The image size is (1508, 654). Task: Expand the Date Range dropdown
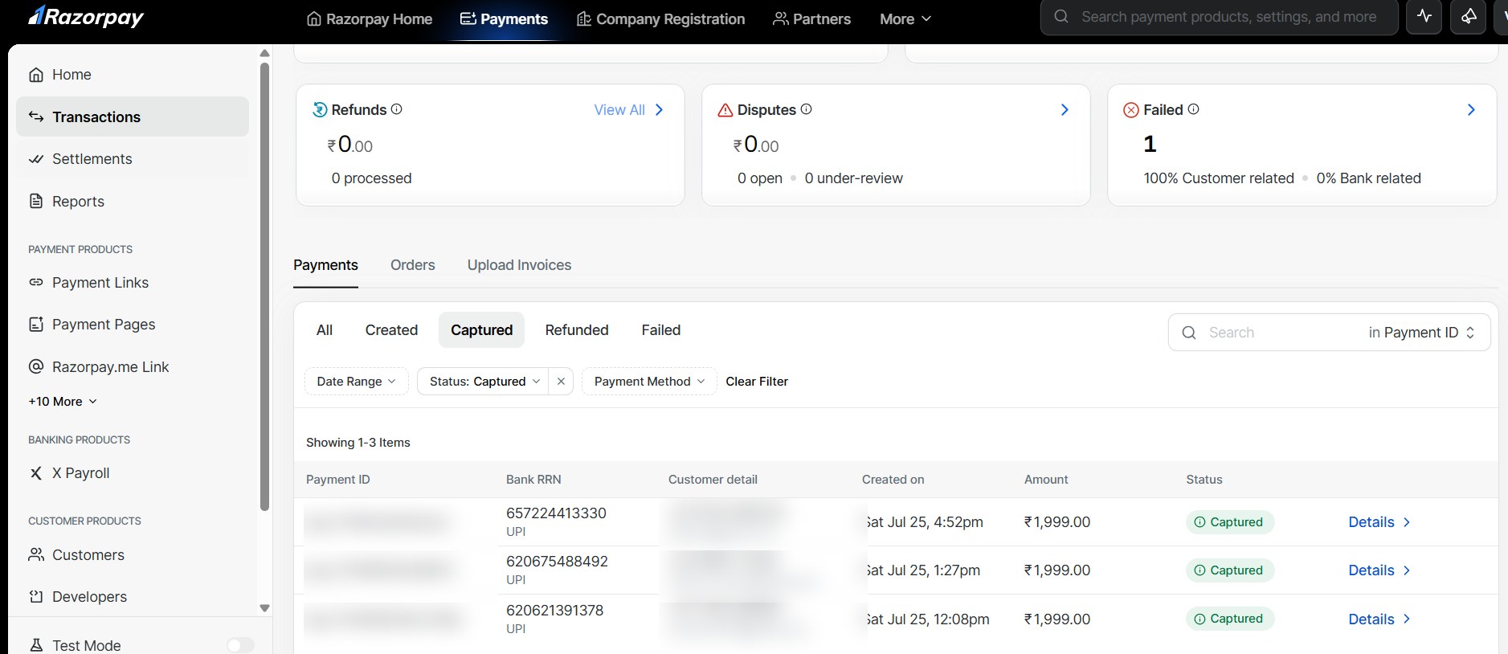click(x=356, y=382)
